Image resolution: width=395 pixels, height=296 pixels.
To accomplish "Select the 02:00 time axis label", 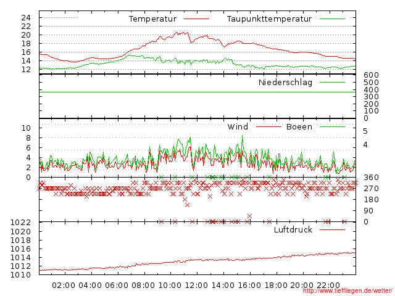I will pyautogui.click(x=64, y=286).
